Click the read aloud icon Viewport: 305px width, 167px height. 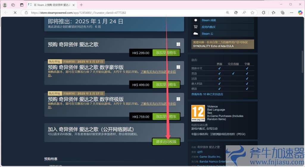point(244,13)
